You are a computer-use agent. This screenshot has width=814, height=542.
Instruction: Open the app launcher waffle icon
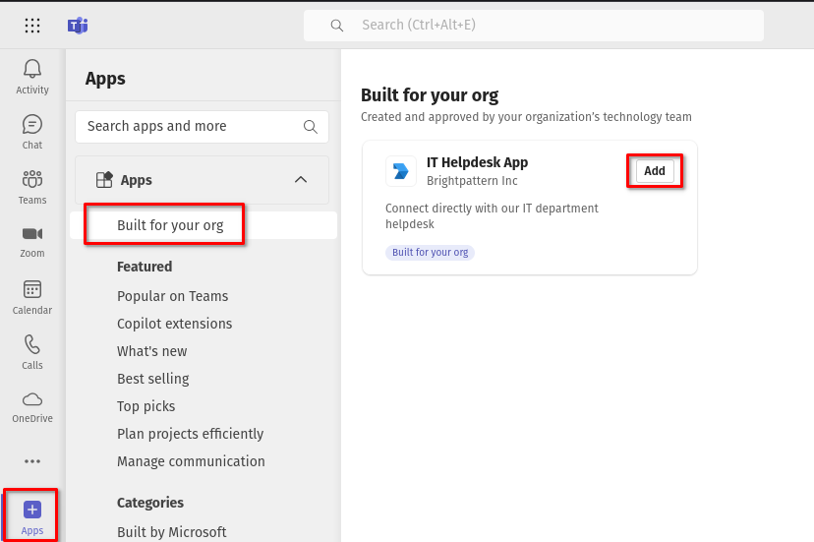(x=32, y=25)
